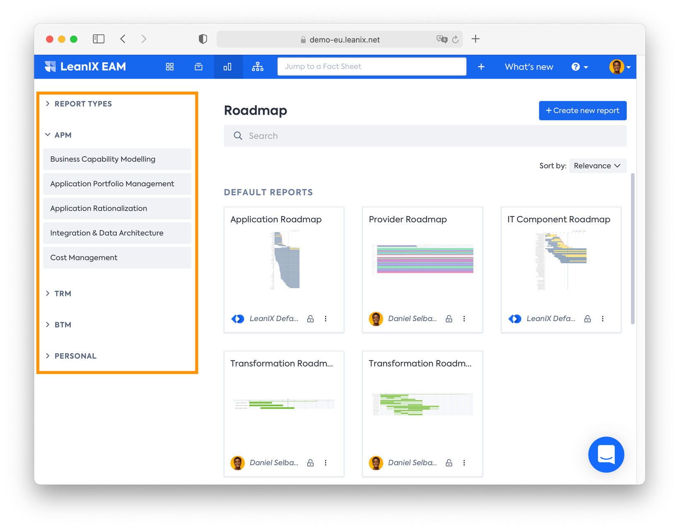Open a new browser tab with plus
Image resolution: width=679 pixels, height=529 pixels.
476,39
